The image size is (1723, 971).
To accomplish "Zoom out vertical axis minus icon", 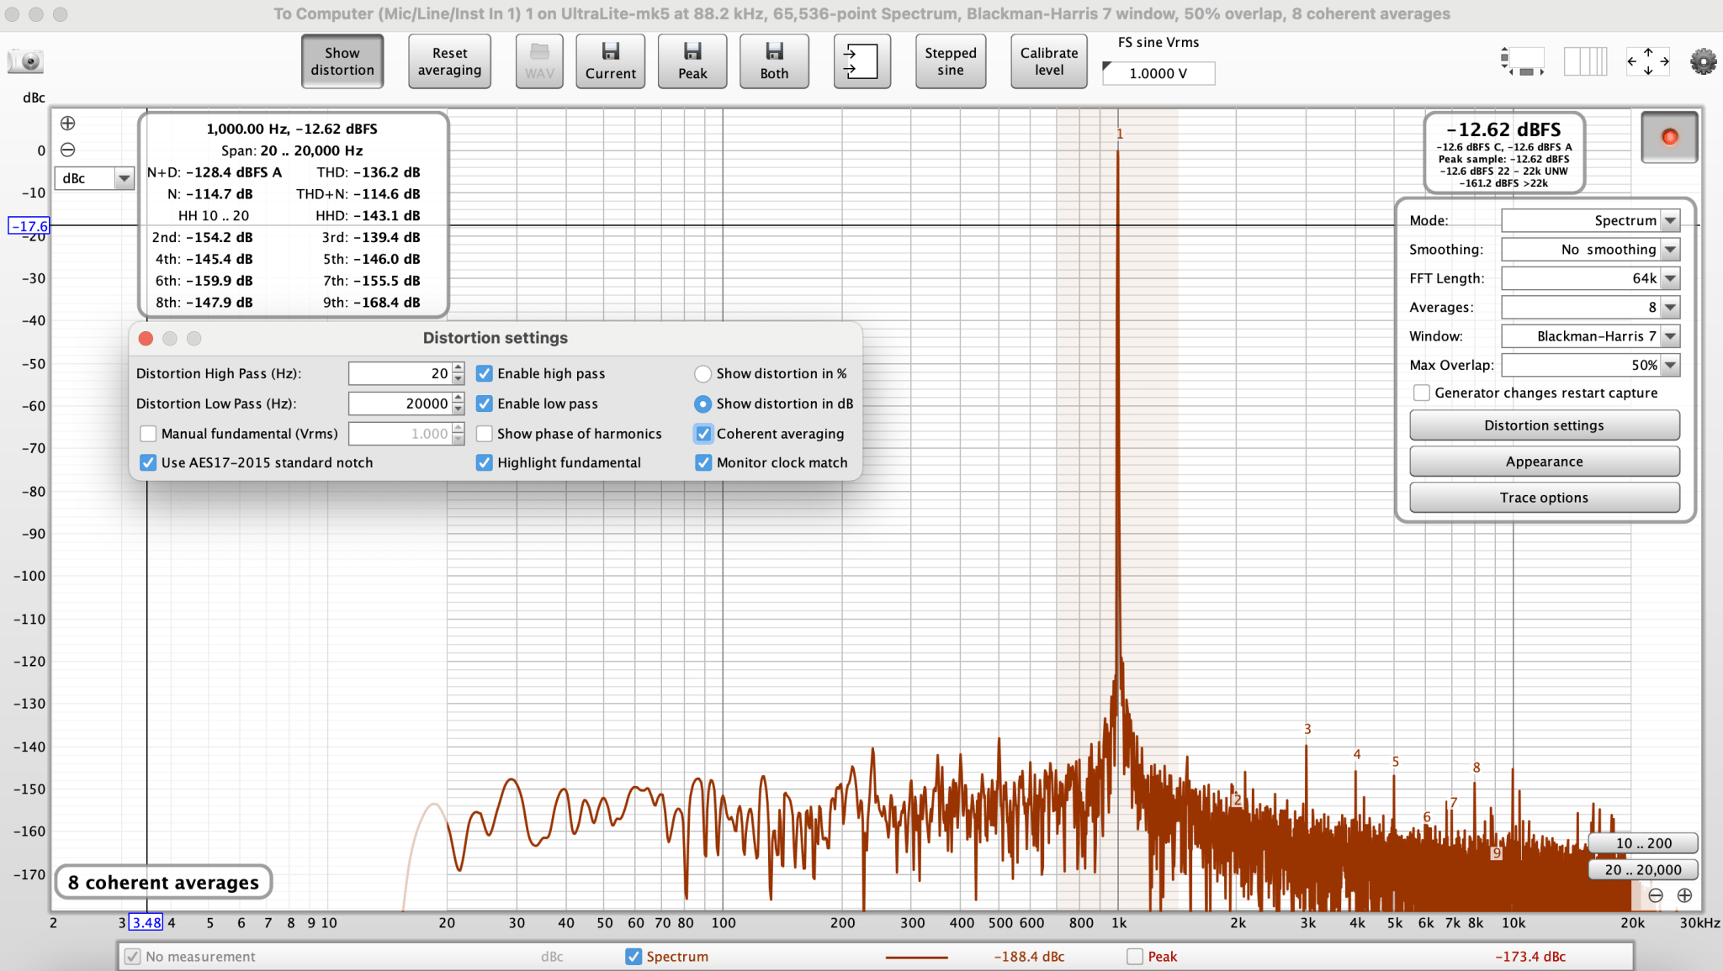I will 68,150.
